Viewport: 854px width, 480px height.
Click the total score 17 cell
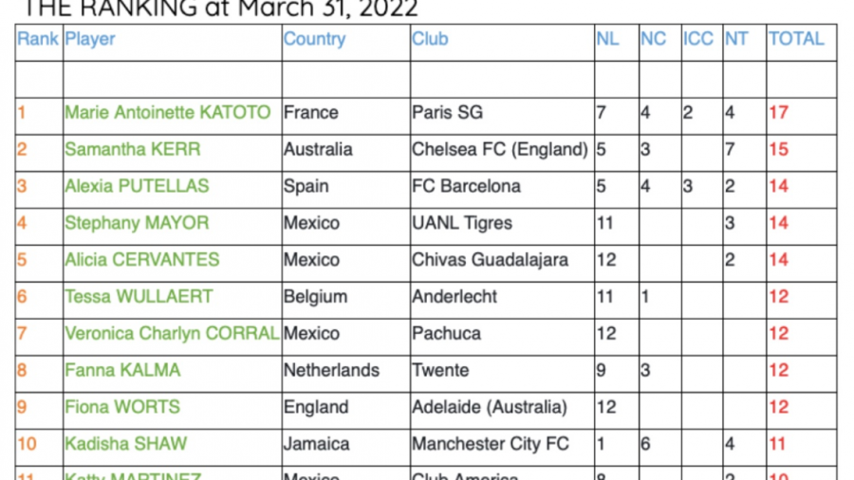(778, 112)
